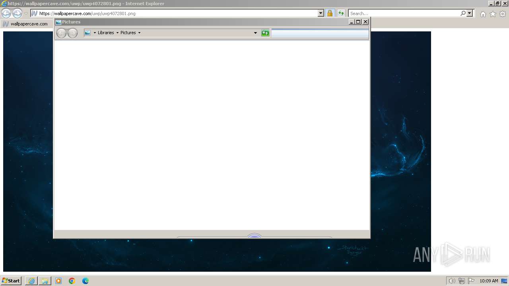Click Pictures in the breadcrumb path

pyautogui.click(x=128, y=33)
